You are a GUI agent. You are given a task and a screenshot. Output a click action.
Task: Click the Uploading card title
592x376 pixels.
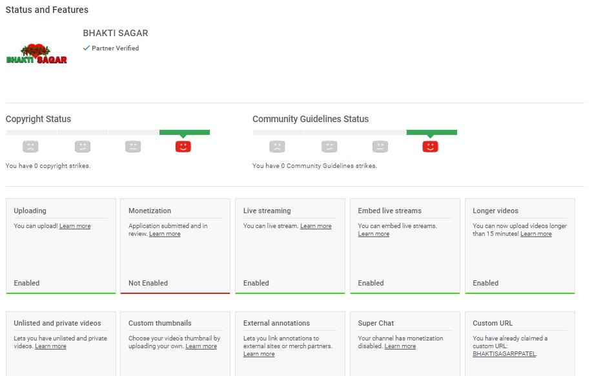[x=30, y=211]
